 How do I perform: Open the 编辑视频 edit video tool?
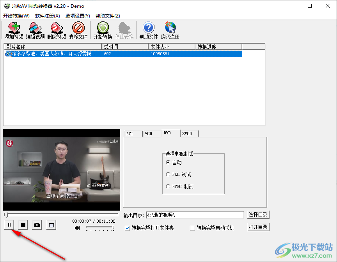coord(35,30)
